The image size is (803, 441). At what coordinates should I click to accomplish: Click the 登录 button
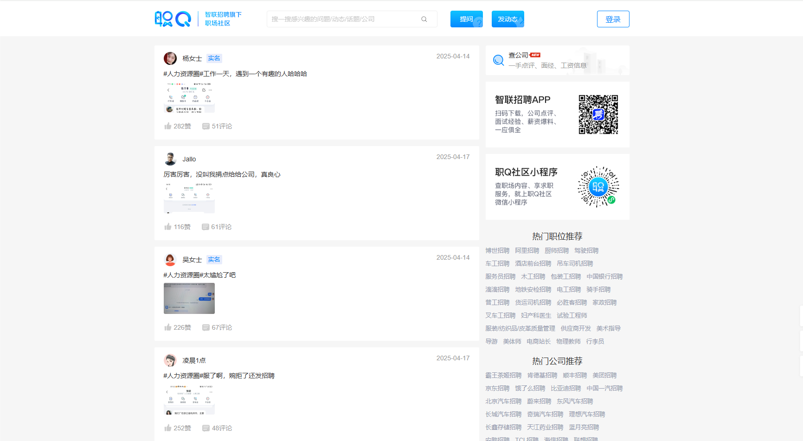(613, 19)
